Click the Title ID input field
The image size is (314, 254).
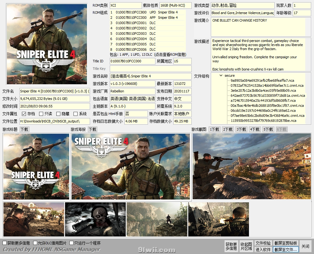point(132,61)
